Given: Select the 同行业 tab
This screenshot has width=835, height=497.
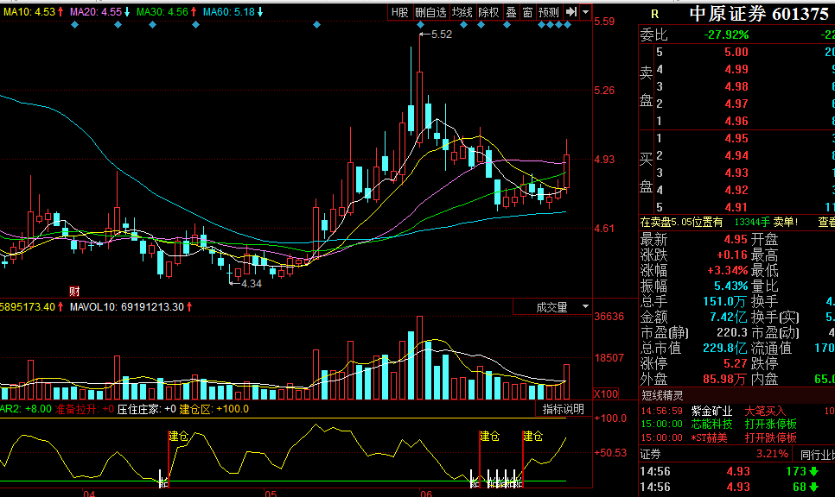Looking at the screenshot, I should coord(816,453).
